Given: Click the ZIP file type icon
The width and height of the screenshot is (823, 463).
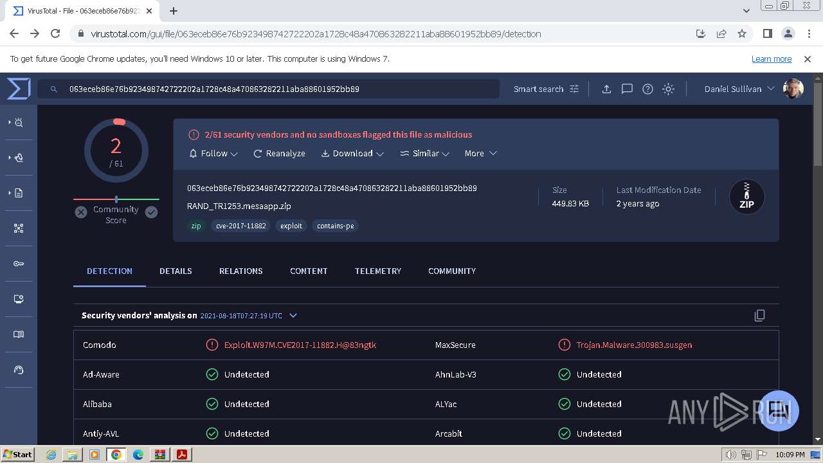Looking at the screenshot, I should click(x=746, y=197).
